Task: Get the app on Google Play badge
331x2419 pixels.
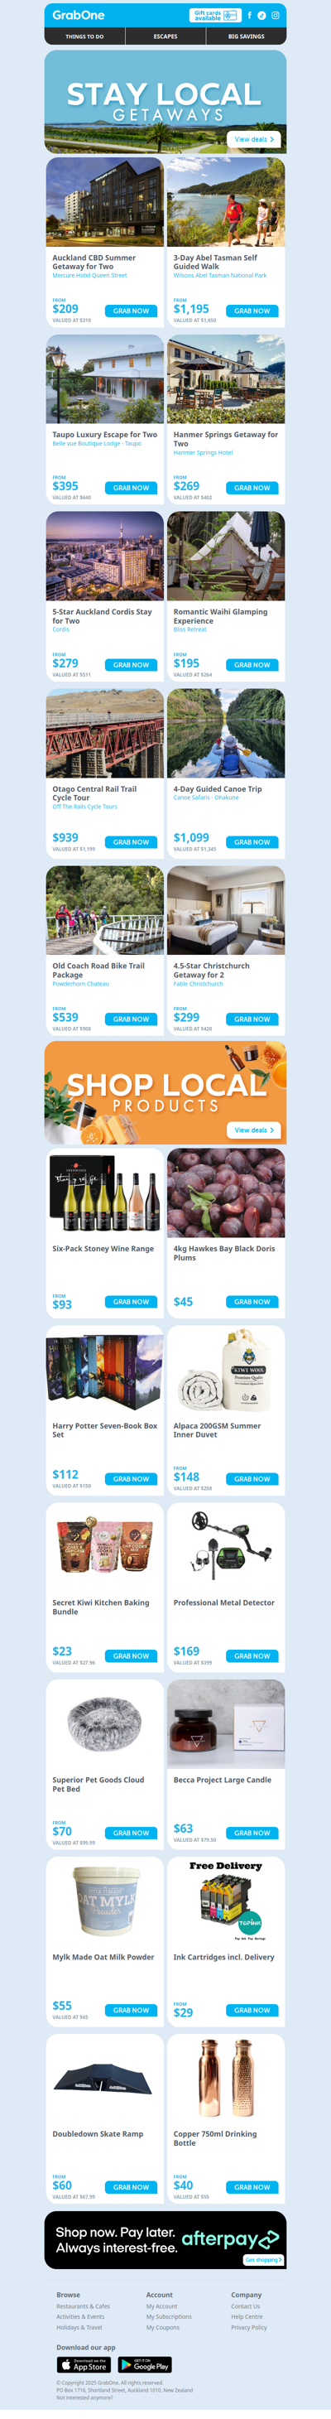Action: click(x=145, y=2364)
